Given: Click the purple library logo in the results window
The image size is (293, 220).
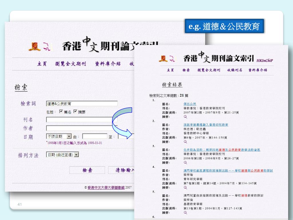Looking at the screenshot, I should [172, 59].
